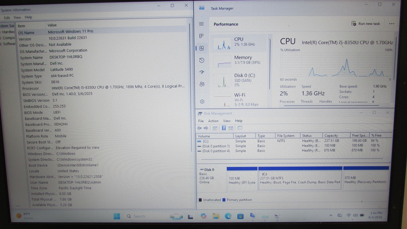Select the OS Name row in System Information
The width and height of the screenshot is (407, 229).
point(102,32)
